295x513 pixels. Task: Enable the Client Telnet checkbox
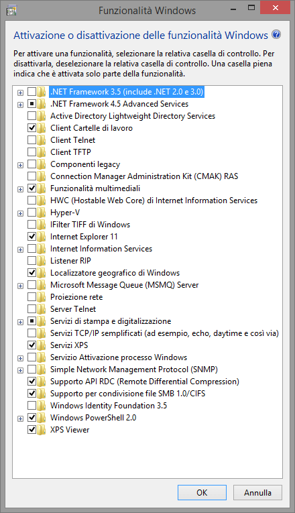click(32, 140)
